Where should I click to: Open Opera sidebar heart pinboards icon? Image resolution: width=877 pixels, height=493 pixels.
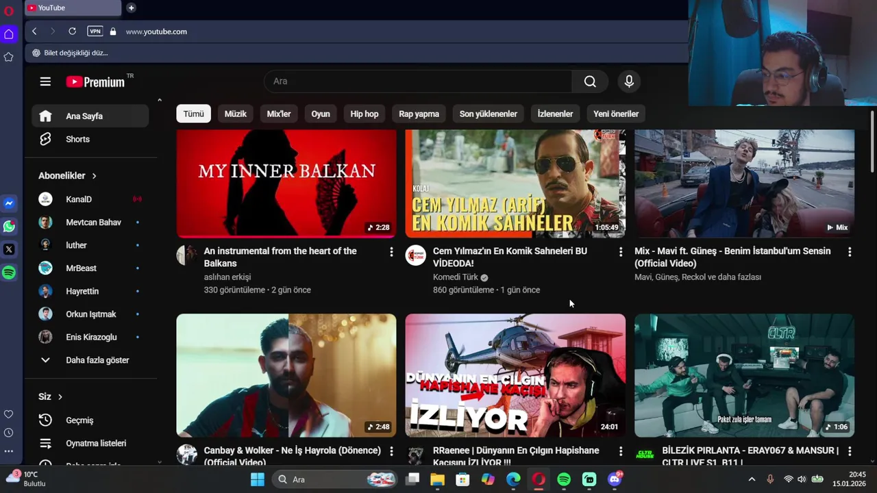point(9,414)
